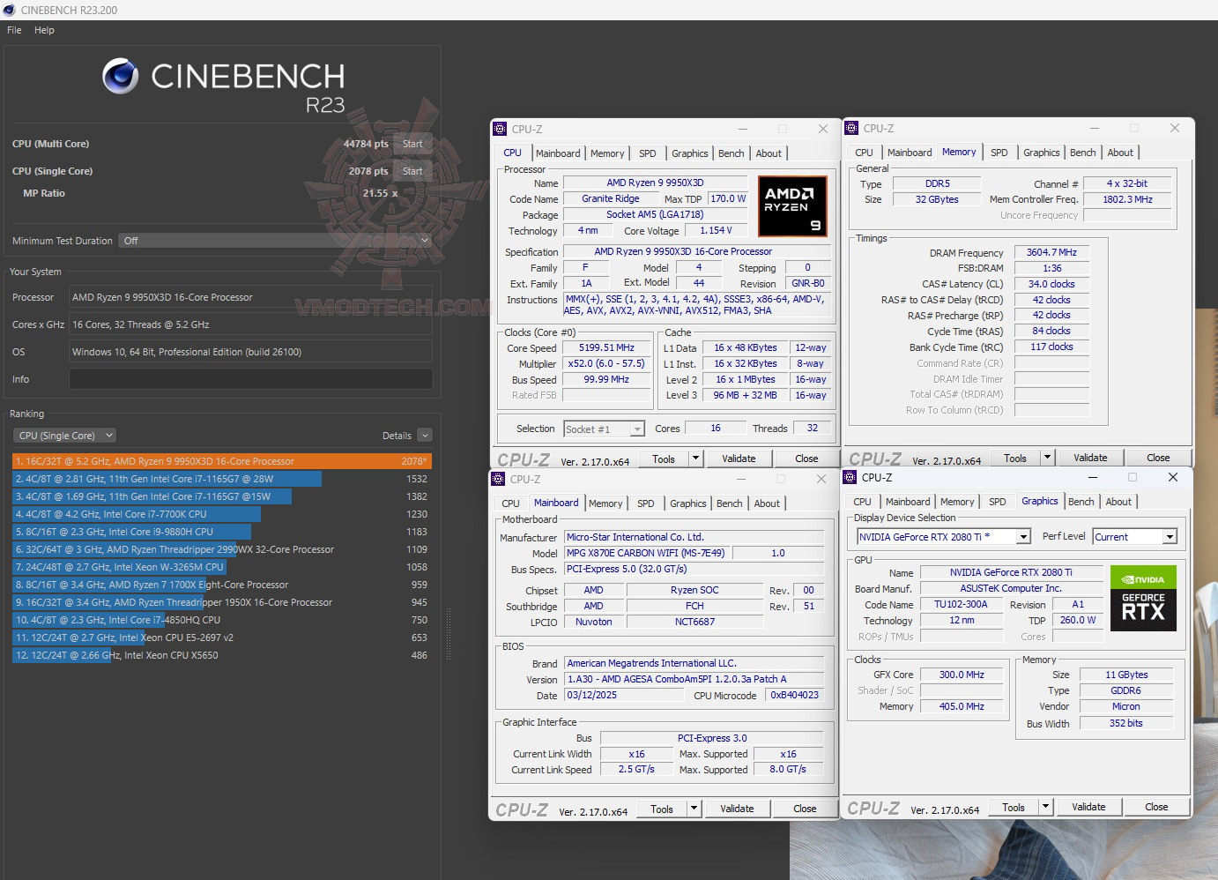Click the Tools button in the CPU-Z window showing the Mainboard tab

coord(662,809)
